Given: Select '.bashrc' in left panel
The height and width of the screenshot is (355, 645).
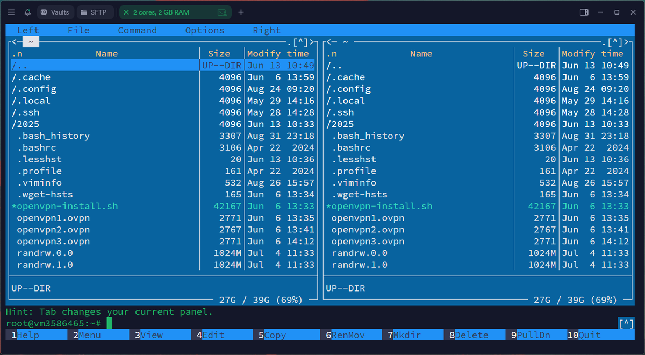Looking at the screenshot, I should coord(163,148).
